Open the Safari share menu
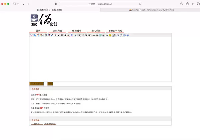Screen dimensions: 200x140 (x=187, y=4)
